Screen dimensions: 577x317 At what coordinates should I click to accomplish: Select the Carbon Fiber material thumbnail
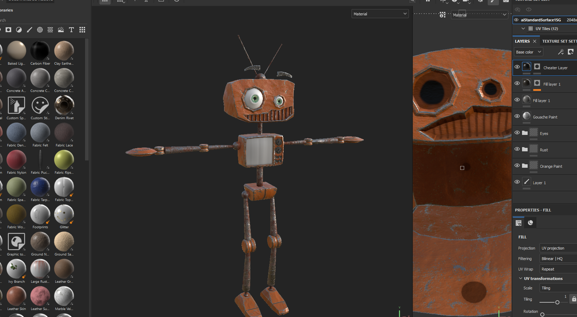tap(40, 51)
